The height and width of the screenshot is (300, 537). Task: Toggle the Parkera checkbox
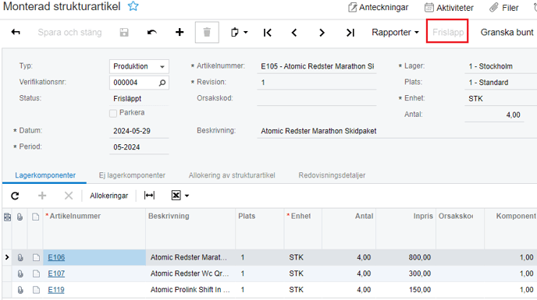(x=113, y=113)
